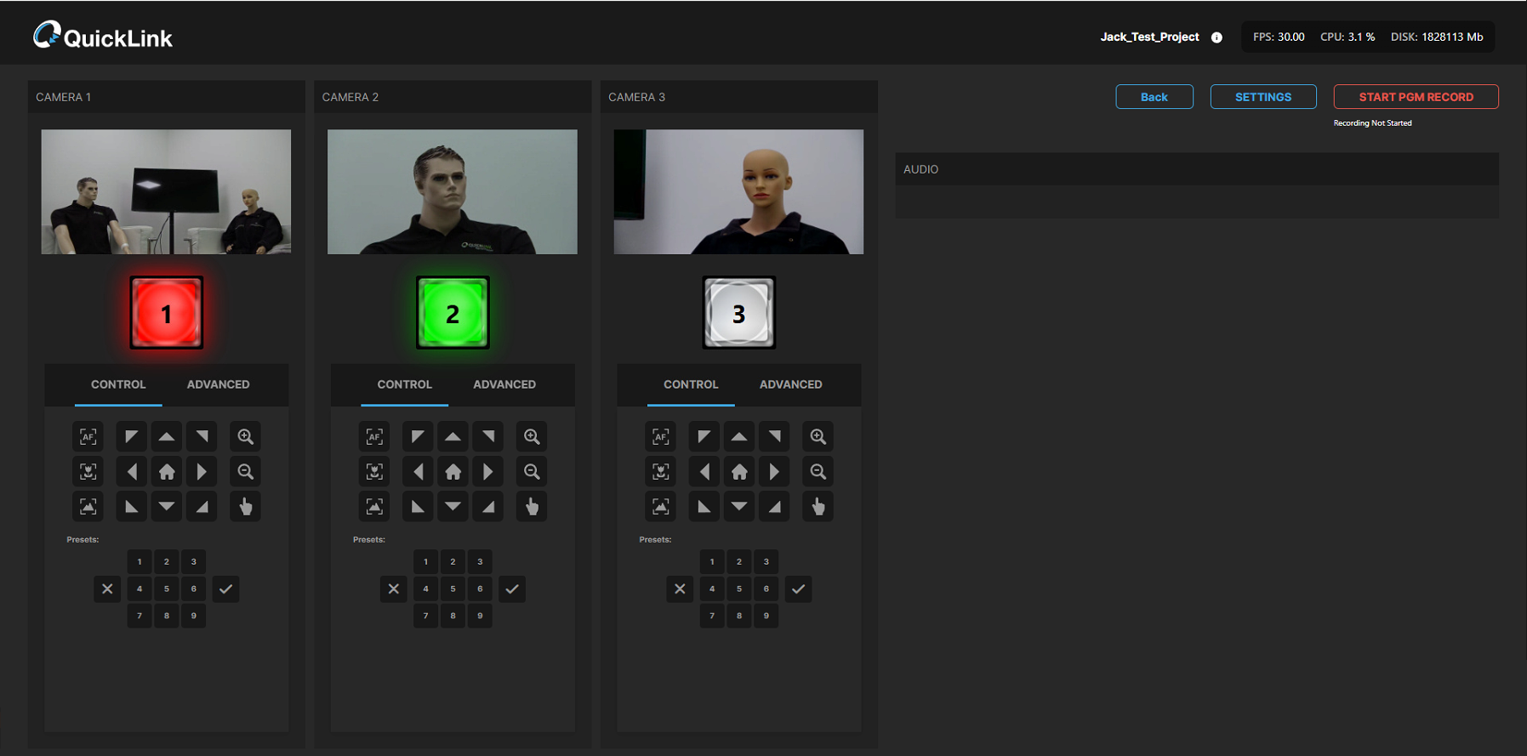Select green Camera 2 source button
1527x756 pixels.
point(453,313)
